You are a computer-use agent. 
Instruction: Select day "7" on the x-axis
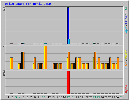[x=31, y=97]
